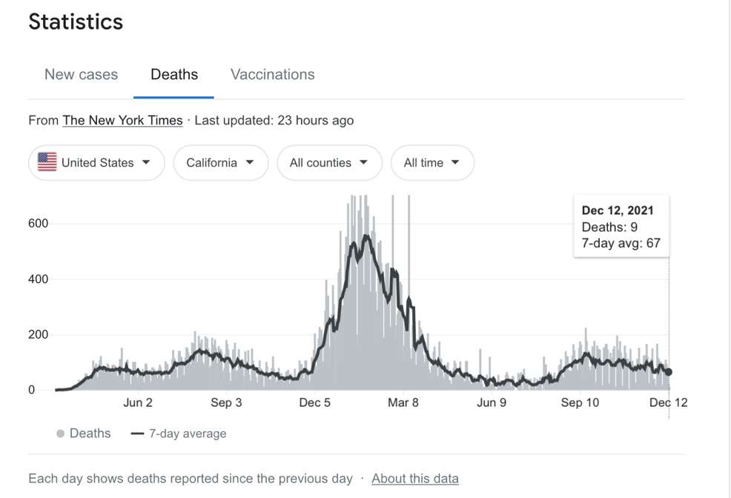Switch to the New cases tab
Image resolution: width=731 pixels, height=498 pixels.
pos(81,75)
